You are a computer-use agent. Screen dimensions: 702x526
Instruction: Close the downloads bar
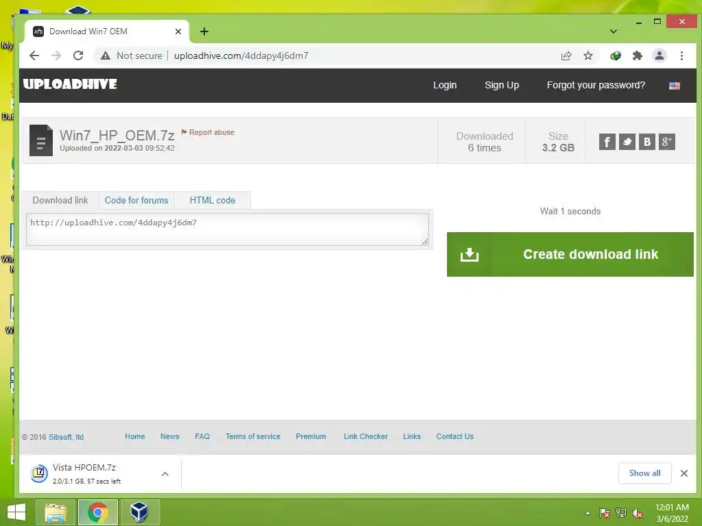click(684, 473)
